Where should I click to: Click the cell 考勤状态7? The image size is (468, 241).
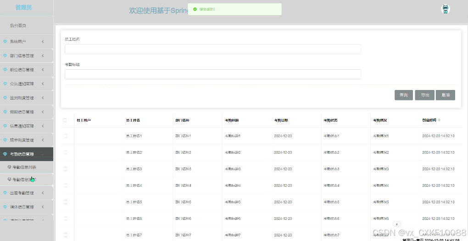coord(332,235)
